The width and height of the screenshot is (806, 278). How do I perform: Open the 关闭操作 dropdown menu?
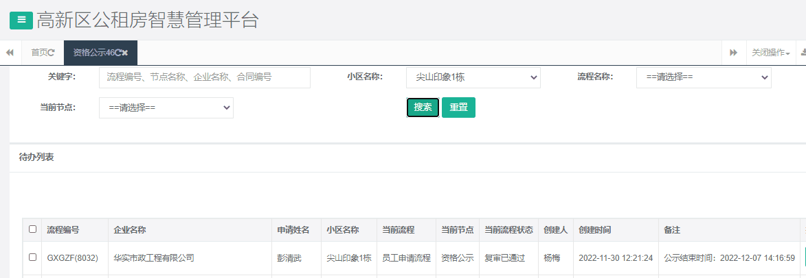[770, 53]
